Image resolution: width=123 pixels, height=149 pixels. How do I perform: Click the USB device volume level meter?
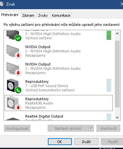click(109, 85)
